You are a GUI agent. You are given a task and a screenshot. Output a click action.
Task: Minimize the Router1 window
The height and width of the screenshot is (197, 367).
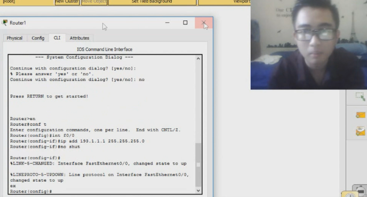click(x=167, y=23)
